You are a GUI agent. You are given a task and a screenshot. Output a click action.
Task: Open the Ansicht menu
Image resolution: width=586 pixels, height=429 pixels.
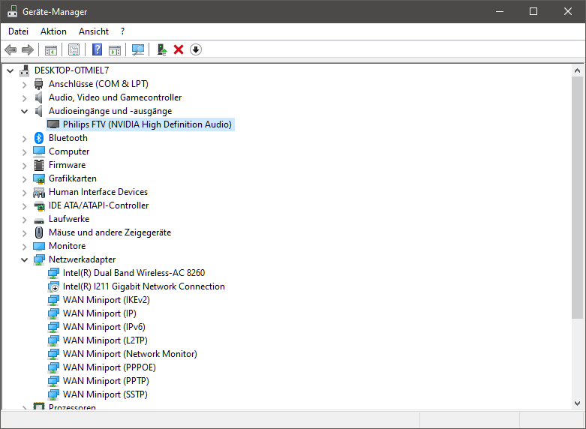coord(94,31)
